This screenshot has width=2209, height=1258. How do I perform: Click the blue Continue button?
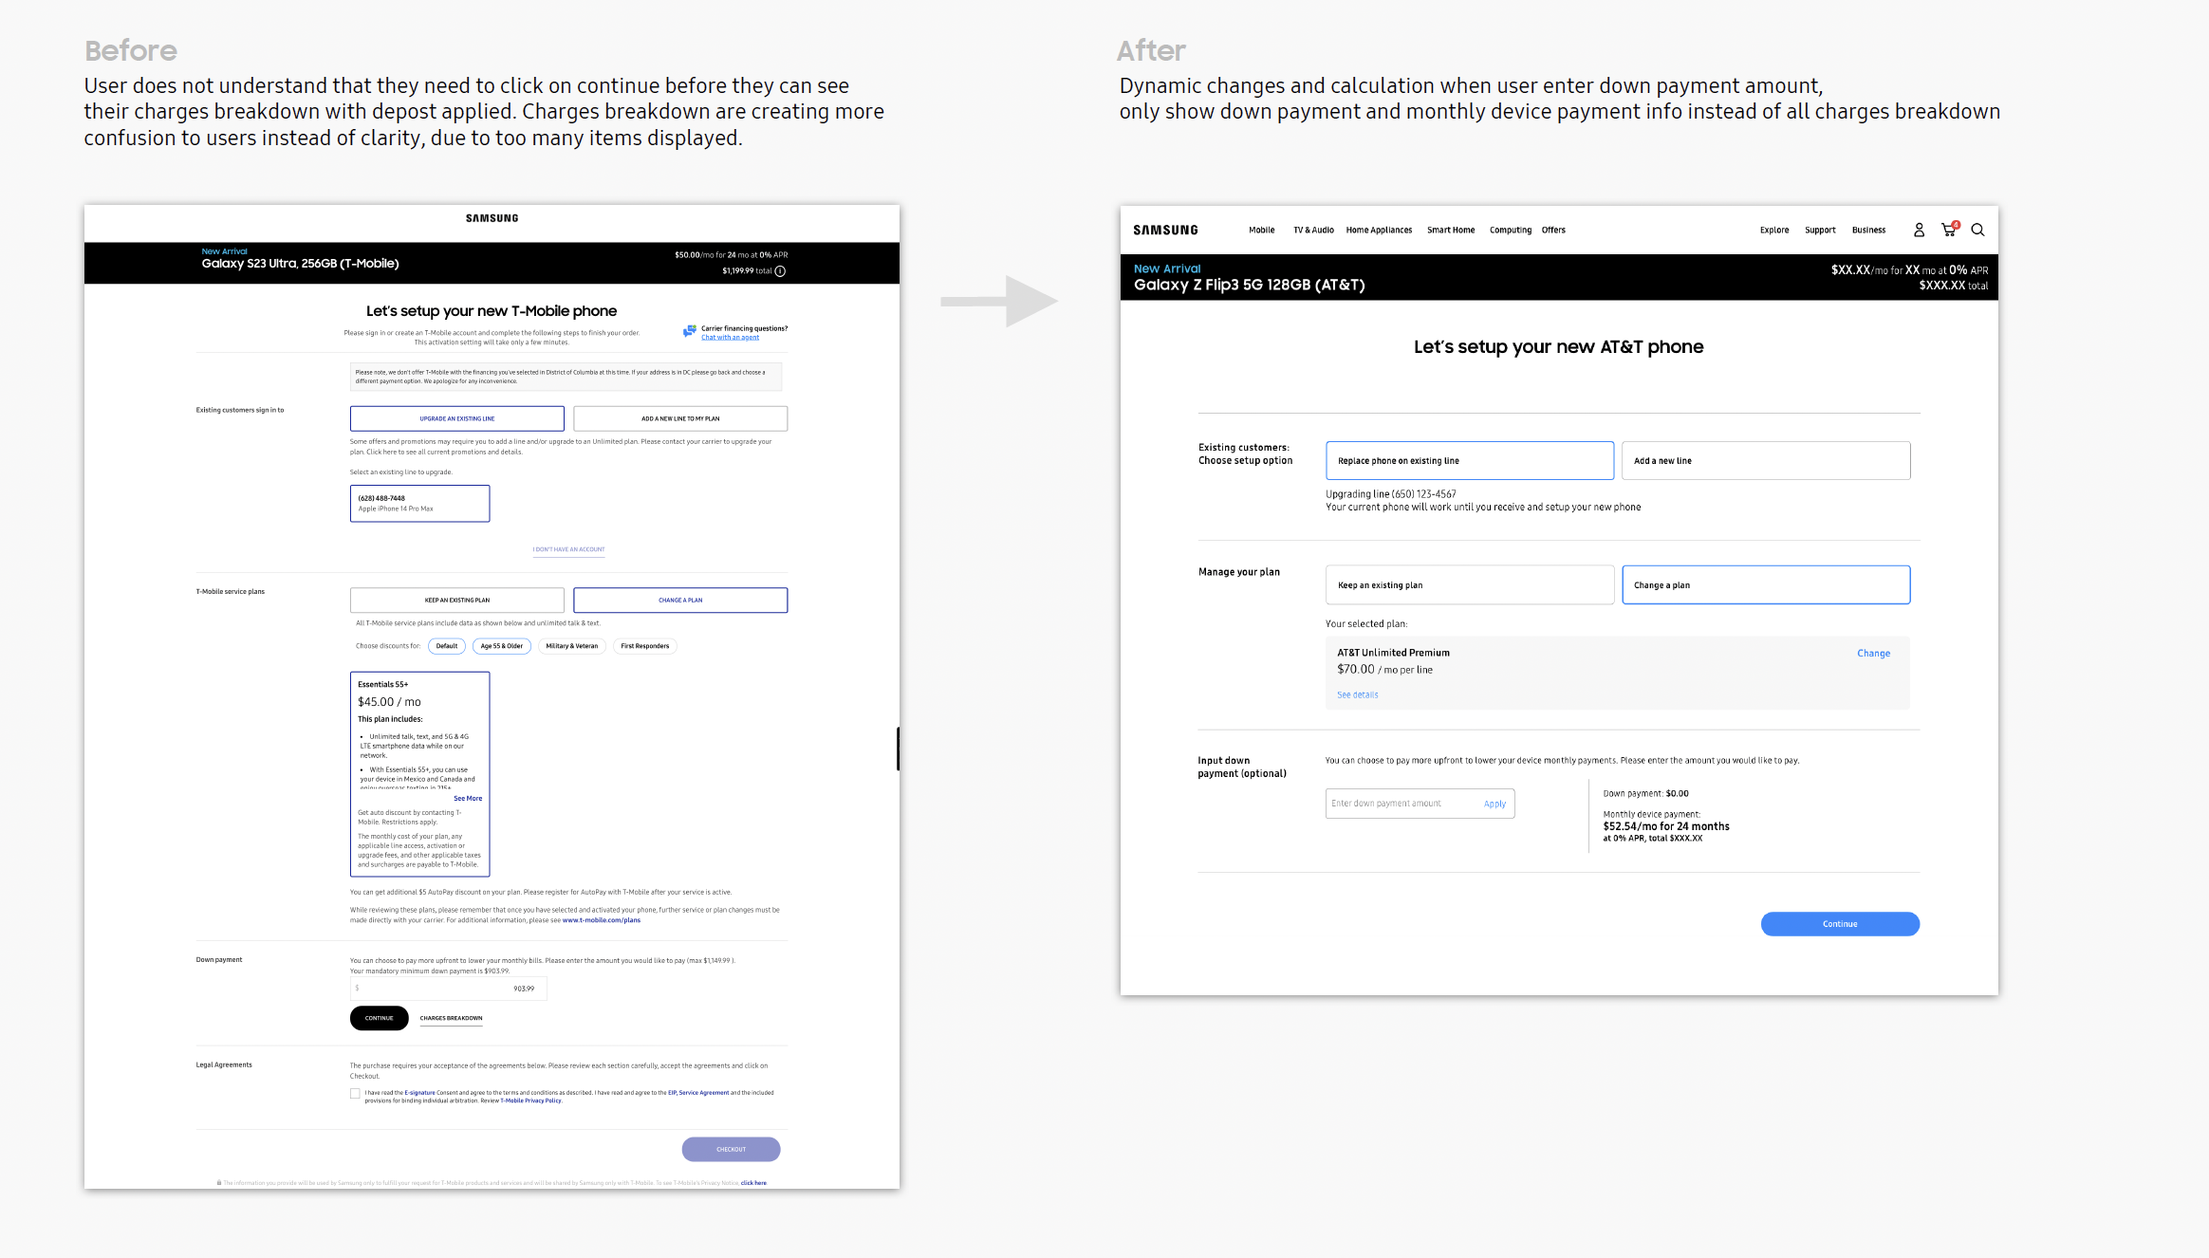pyautogui.click(x=1839, y=924)
